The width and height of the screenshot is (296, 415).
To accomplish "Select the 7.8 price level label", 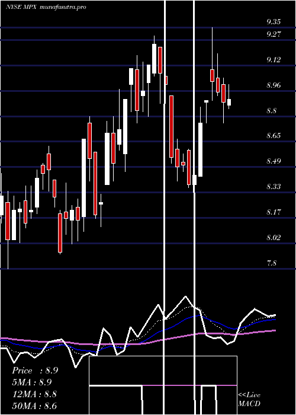I will (271, 263).
